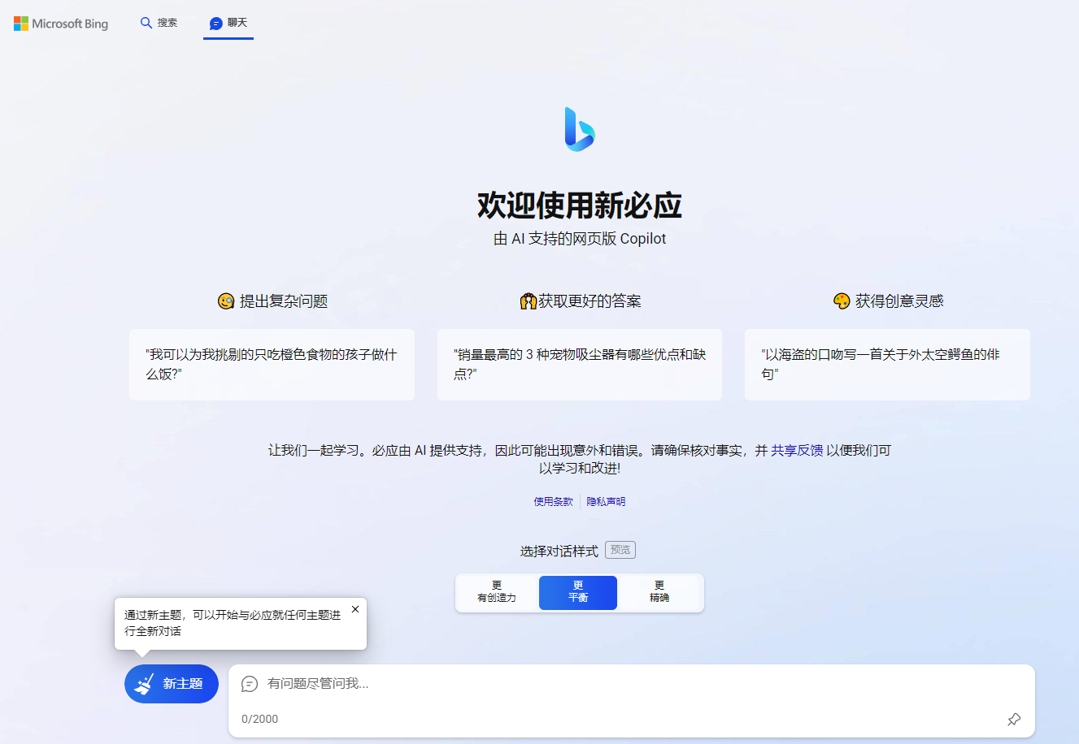The height and width of the screenshot is (744, 1079).
Task: Switch to the 聊天 chat tab
Action: coord(228,23)
